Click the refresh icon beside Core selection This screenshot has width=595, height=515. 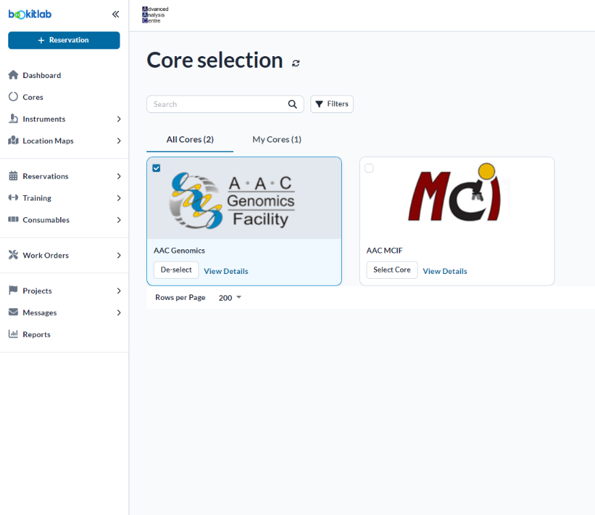coord(296,63)
